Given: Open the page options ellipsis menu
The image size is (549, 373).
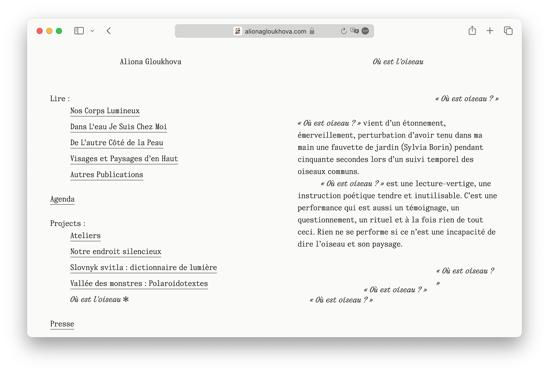Looking at the screenshot, I should point(365,31).
